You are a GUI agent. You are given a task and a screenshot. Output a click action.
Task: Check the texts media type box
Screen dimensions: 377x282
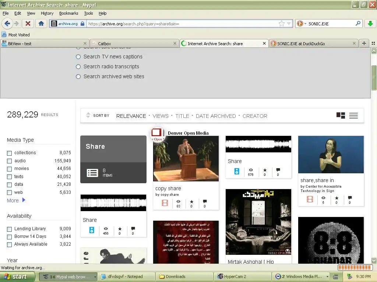[x=9, y=177]
